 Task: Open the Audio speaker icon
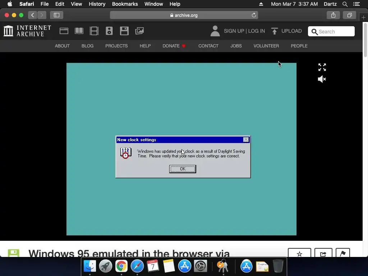[109, 31]
